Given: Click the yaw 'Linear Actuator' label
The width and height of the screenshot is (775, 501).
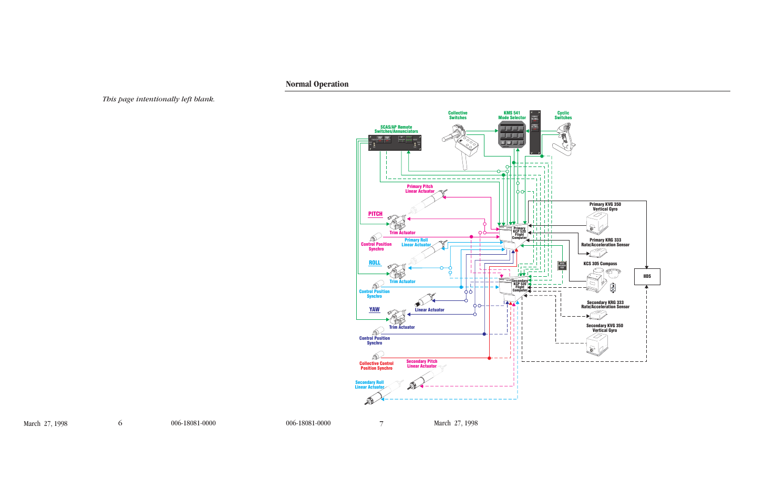Looking at the screenshot, I should [x=430, y=310].
